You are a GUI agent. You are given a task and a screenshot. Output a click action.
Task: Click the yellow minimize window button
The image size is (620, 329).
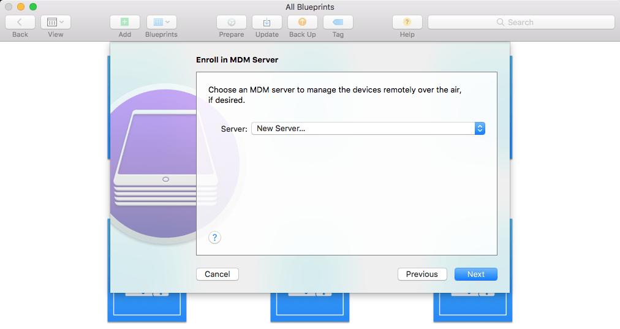pyautogui.click(x=21, y=7)
